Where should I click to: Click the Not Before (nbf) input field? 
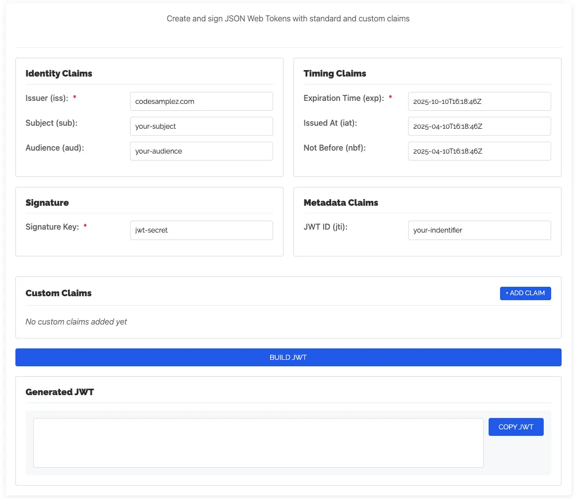[479, 151]
